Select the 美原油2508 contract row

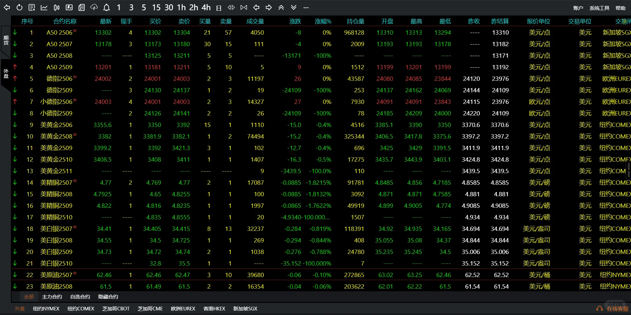pos(321,287)
